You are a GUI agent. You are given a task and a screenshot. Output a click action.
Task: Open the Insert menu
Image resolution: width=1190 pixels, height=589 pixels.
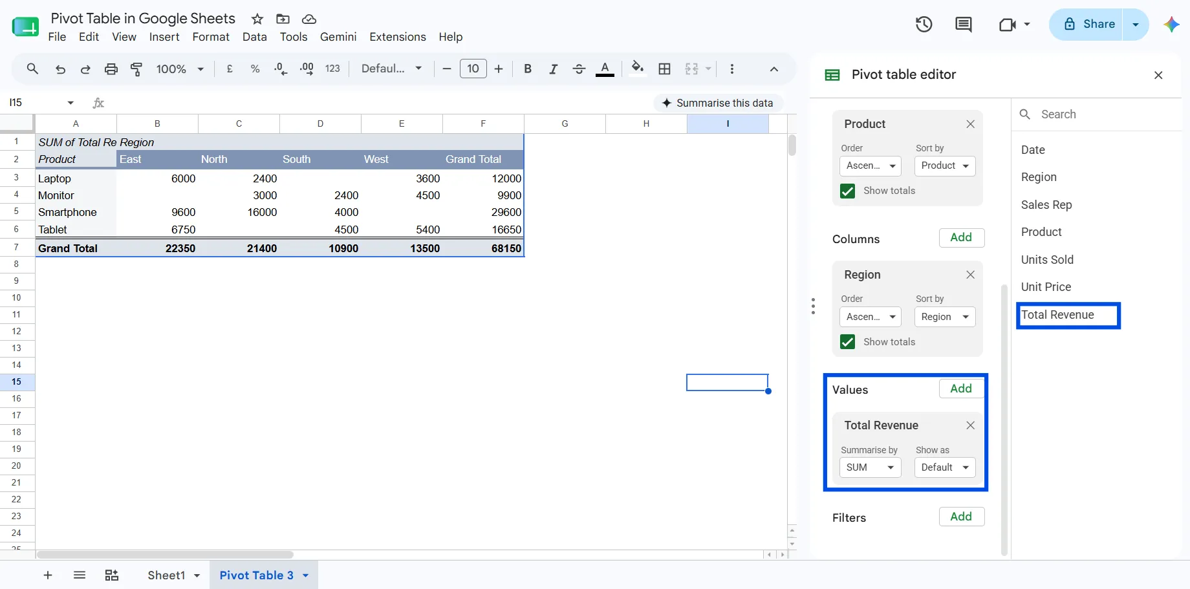click(x=164, y=37)
